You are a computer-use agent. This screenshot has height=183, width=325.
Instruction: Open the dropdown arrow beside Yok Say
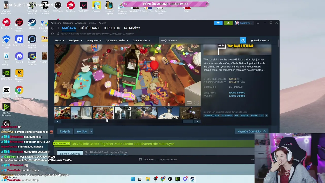91,131
